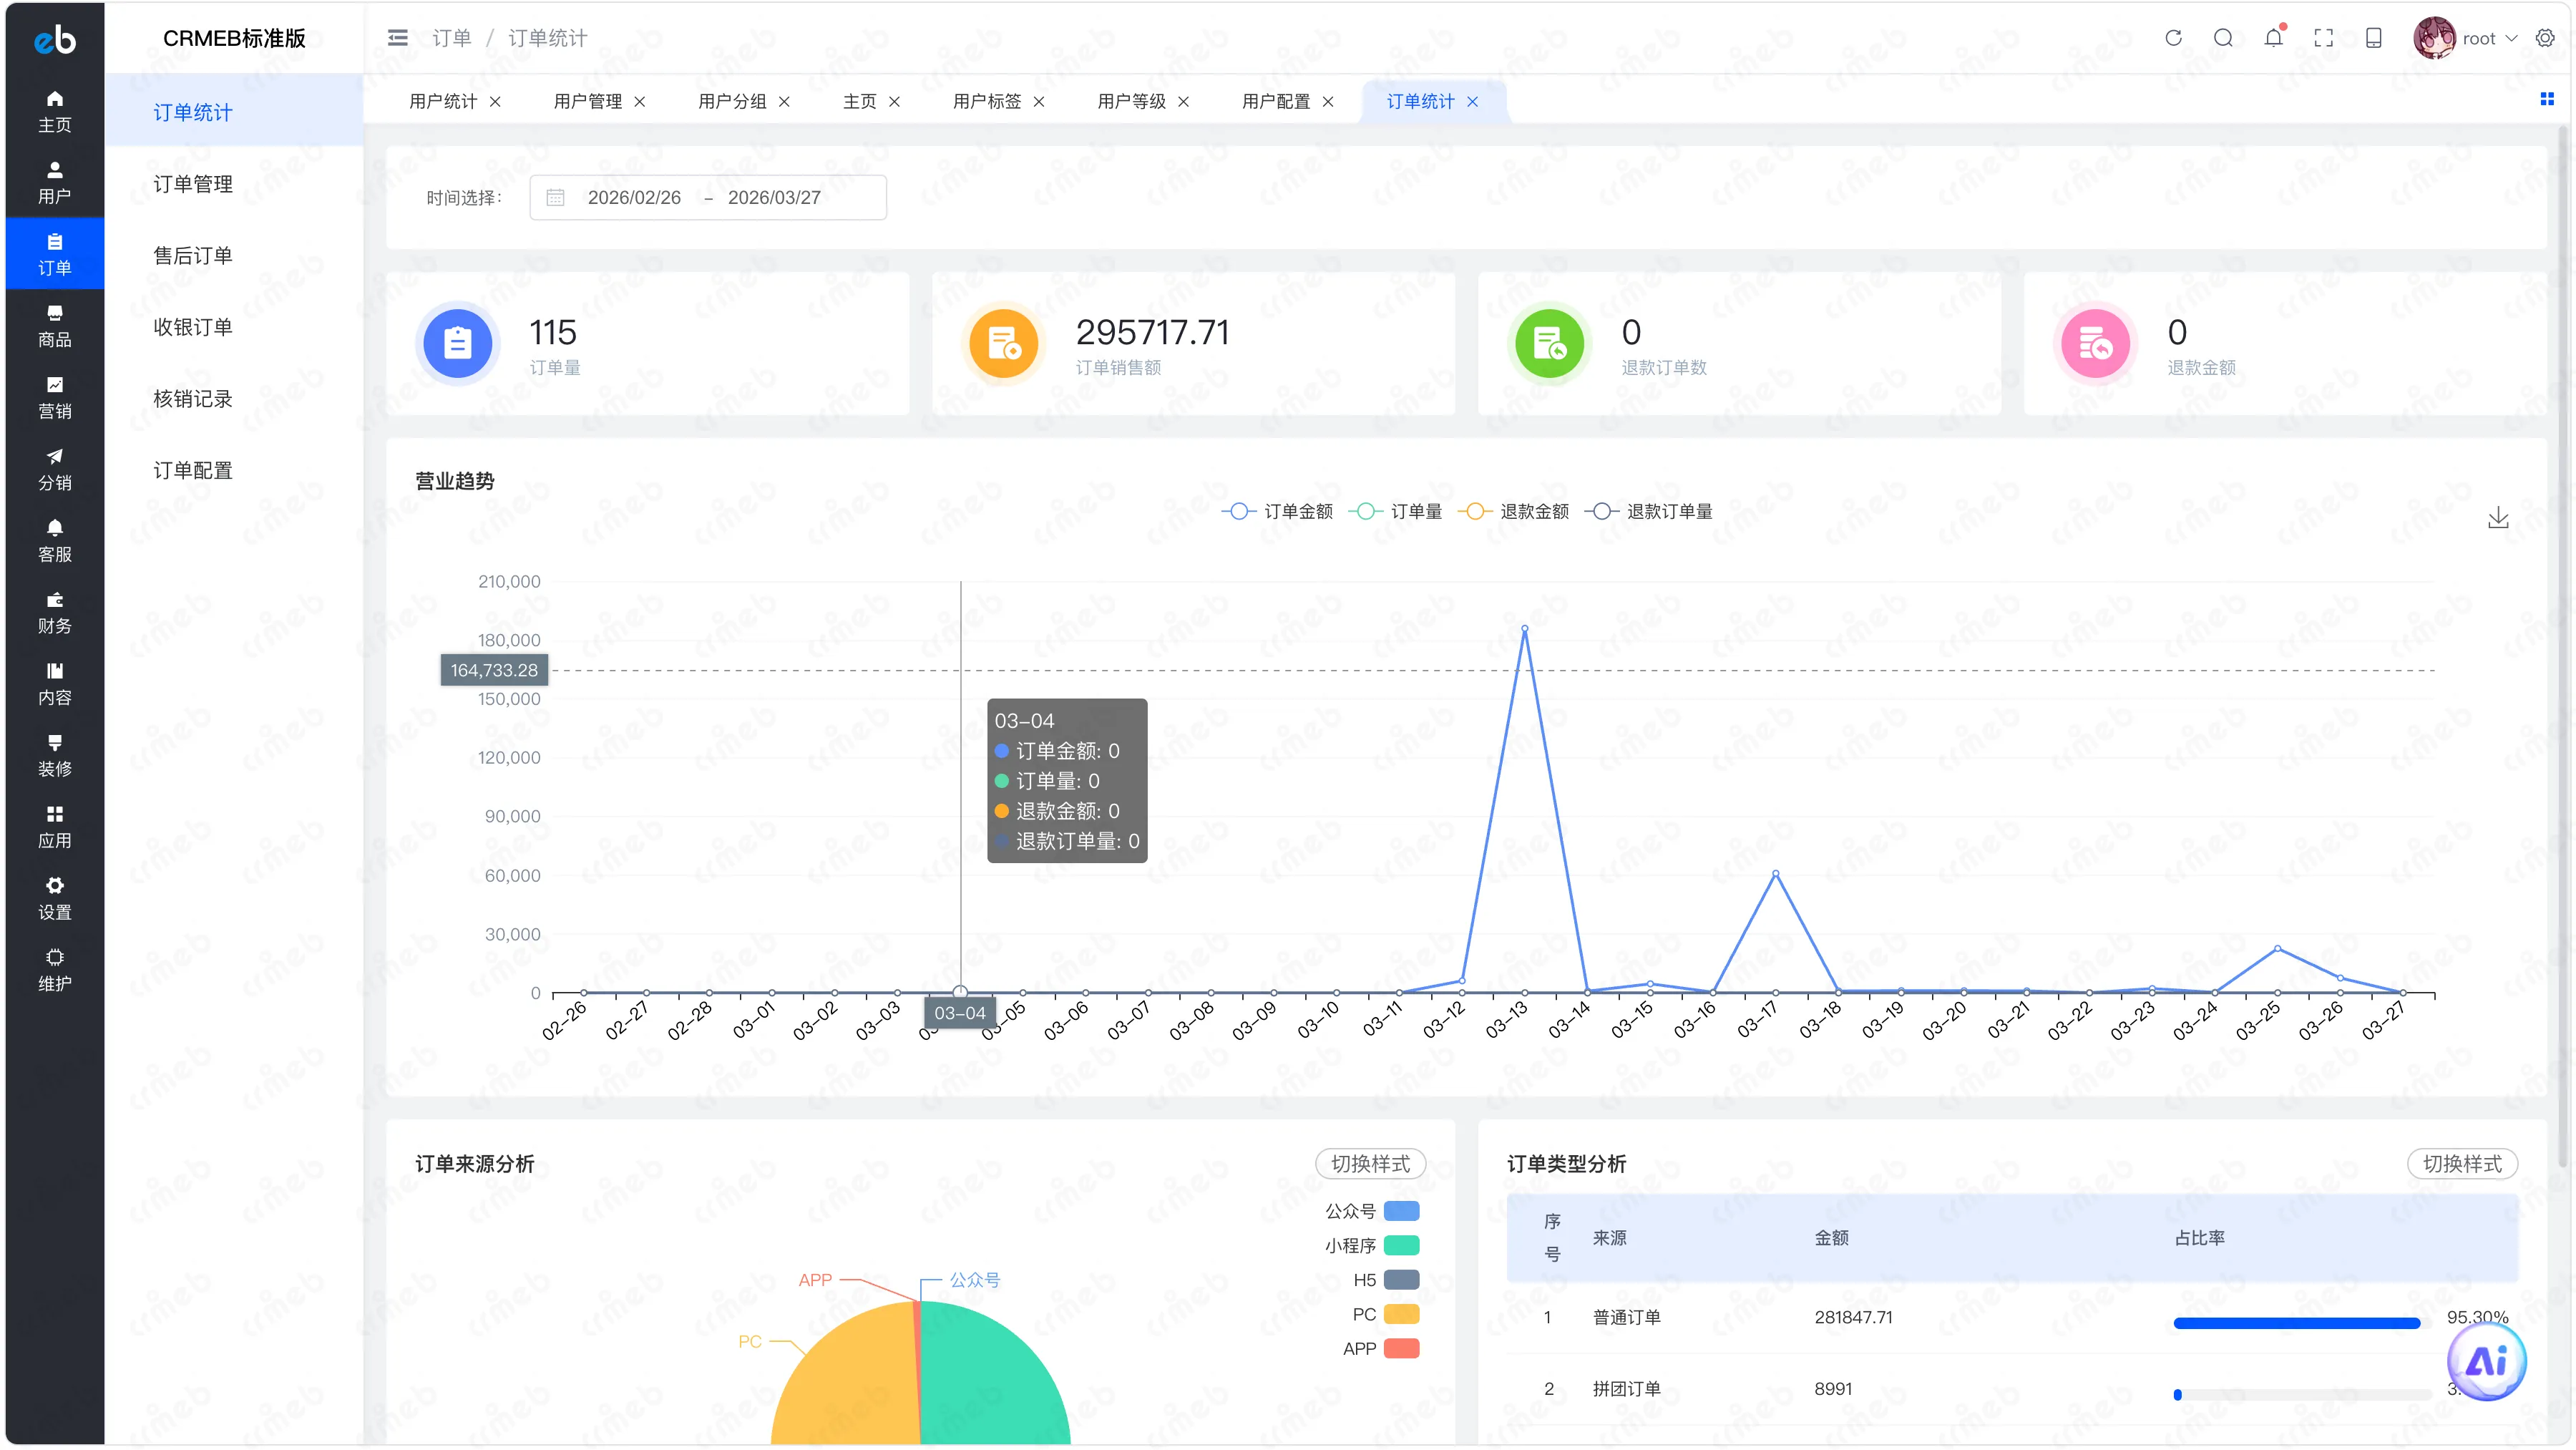Go to the 用户 section in sidebar
Viewport: 2576px width, 1450px height.
tap(54, 182)
